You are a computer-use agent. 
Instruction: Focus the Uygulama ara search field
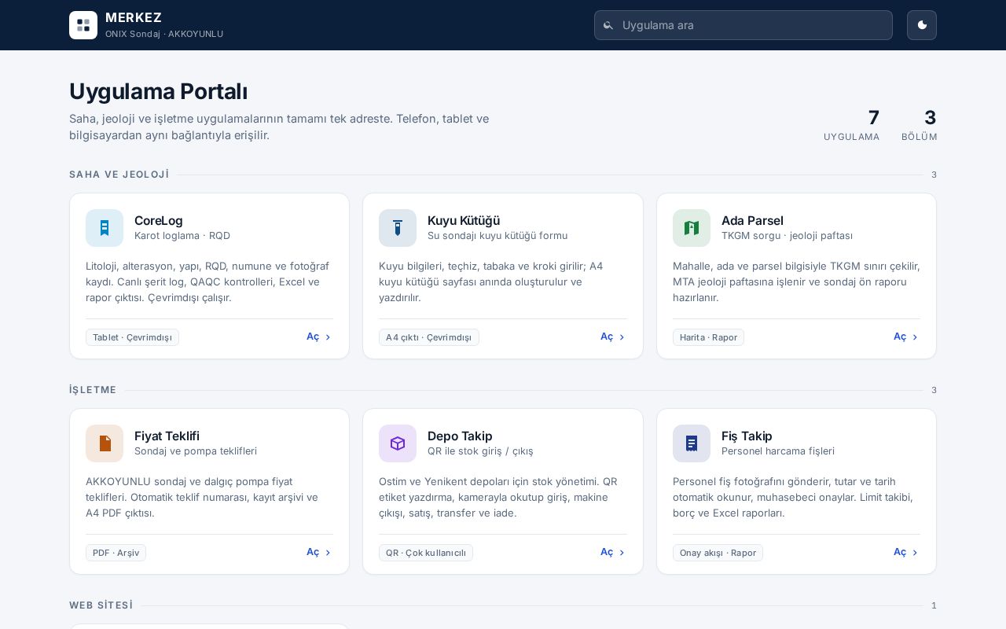point(743,25)
